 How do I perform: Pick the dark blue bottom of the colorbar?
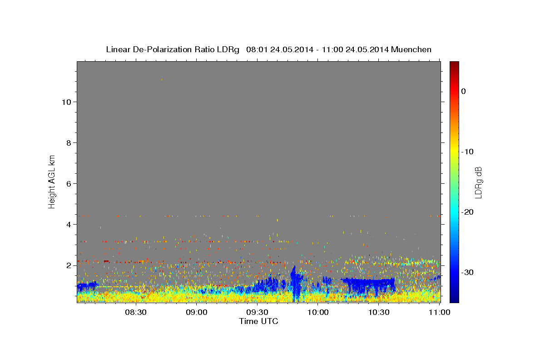(x=454, y=299)
